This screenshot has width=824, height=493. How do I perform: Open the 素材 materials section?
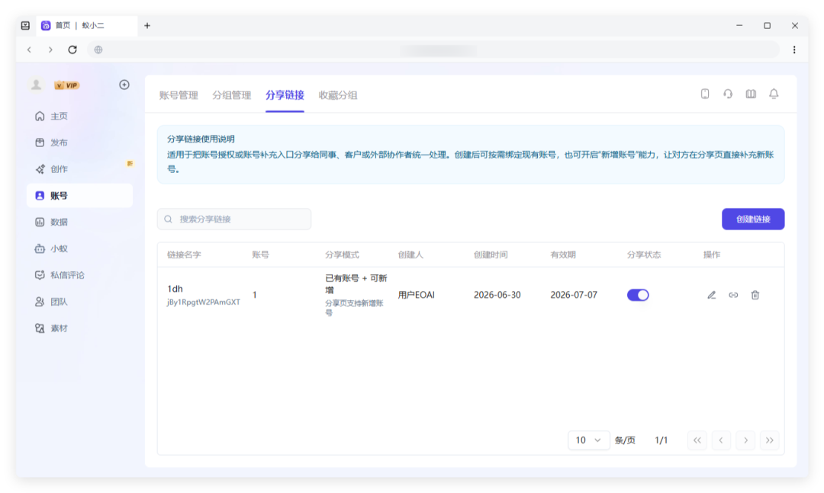coord(79,328)
